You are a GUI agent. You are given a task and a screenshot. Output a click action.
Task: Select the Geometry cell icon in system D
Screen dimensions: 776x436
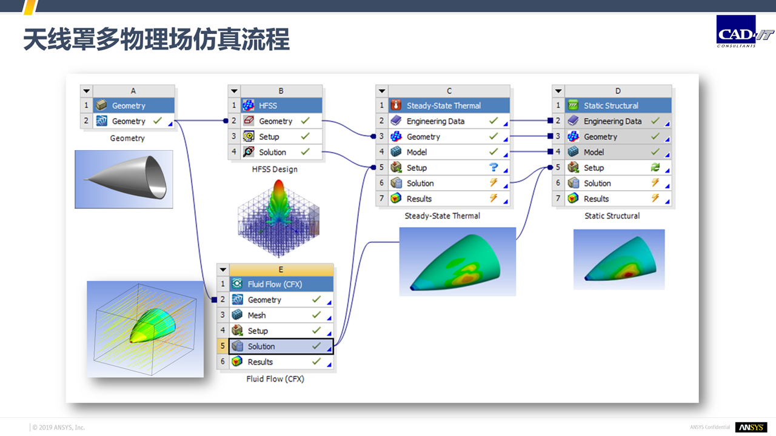(573, 137)
